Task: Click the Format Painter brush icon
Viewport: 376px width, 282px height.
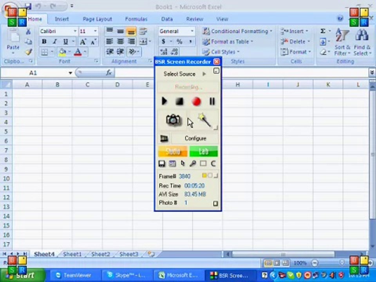Action: coord(29,52)
